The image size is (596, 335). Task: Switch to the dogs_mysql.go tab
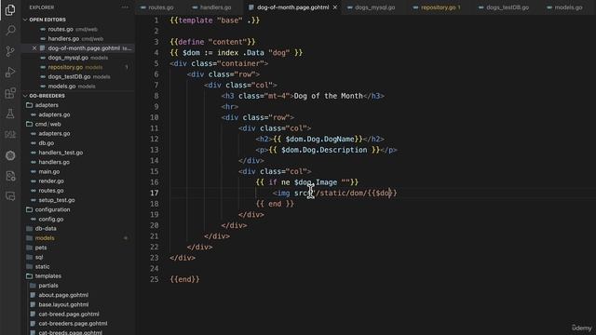pos(374,7)
